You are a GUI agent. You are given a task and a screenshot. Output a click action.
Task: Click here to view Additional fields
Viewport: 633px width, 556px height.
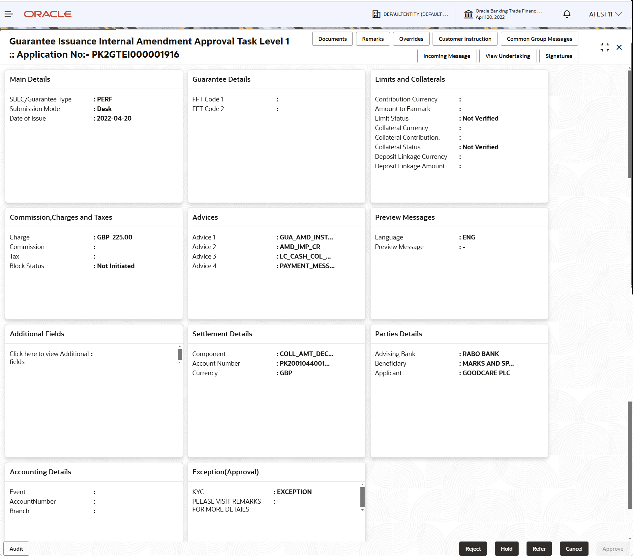[x=49, y=354]
